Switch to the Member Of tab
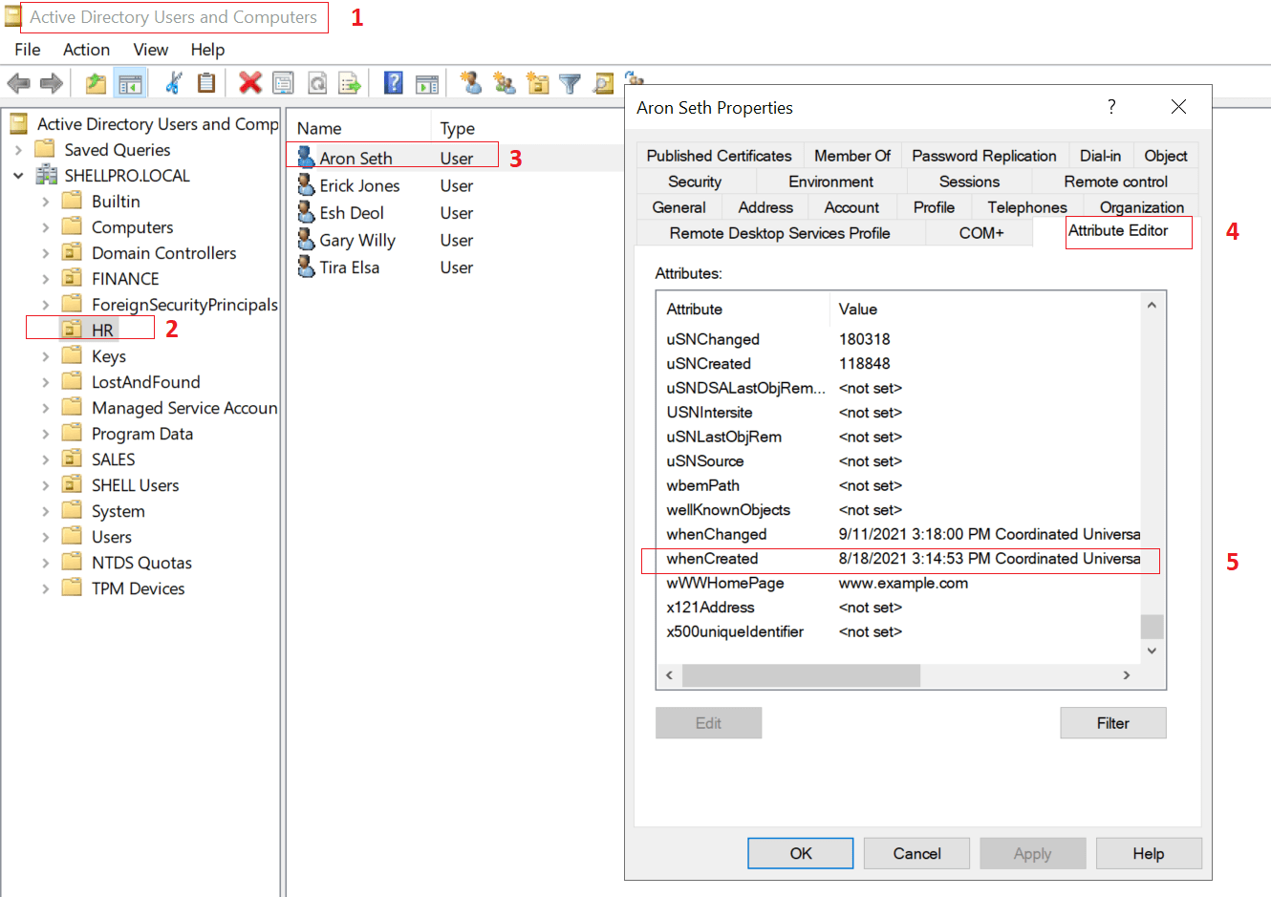1271x897 pixels. (852, 155)
